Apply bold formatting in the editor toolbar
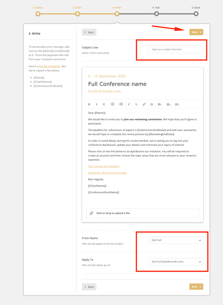The height and width of the screenshot is (305, 223). (x=89, y=104)
